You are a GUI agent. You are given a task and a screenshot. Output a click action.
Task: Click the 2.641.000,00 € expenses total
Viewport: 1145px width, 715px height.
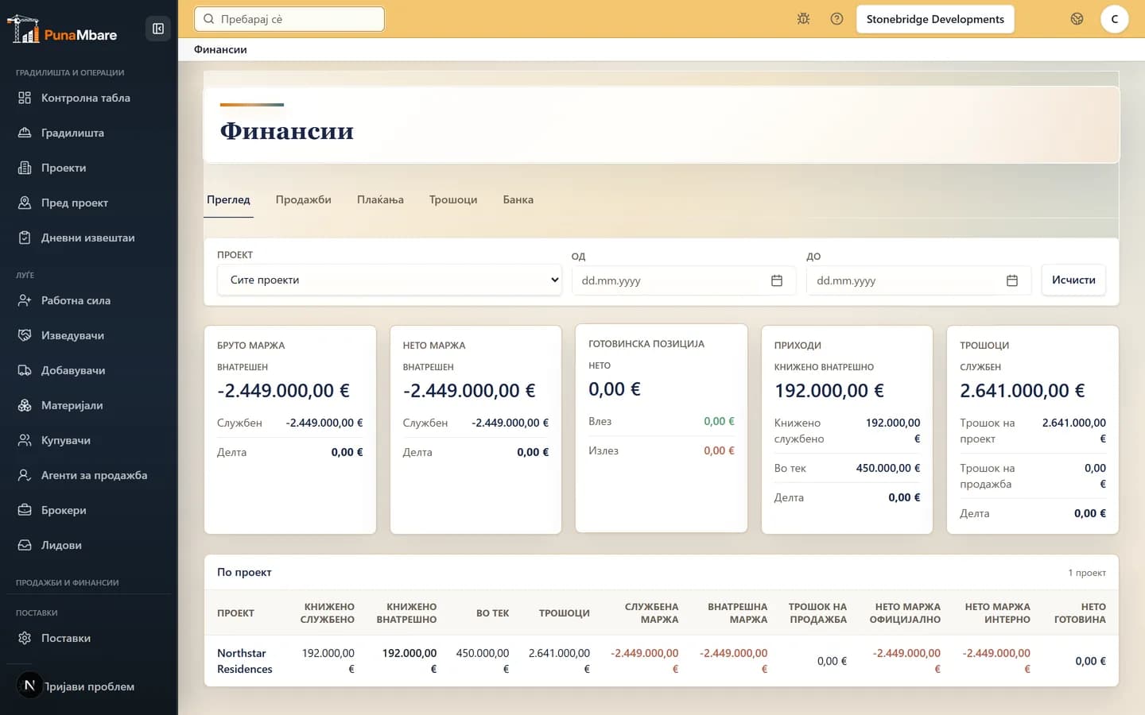[1023, 390]
